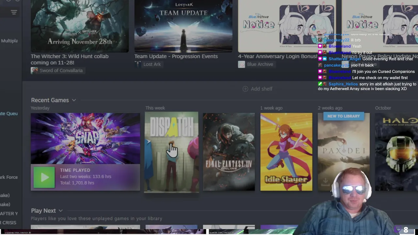
Task: Open Marvel Snap game cover
Action: [85, 138]
